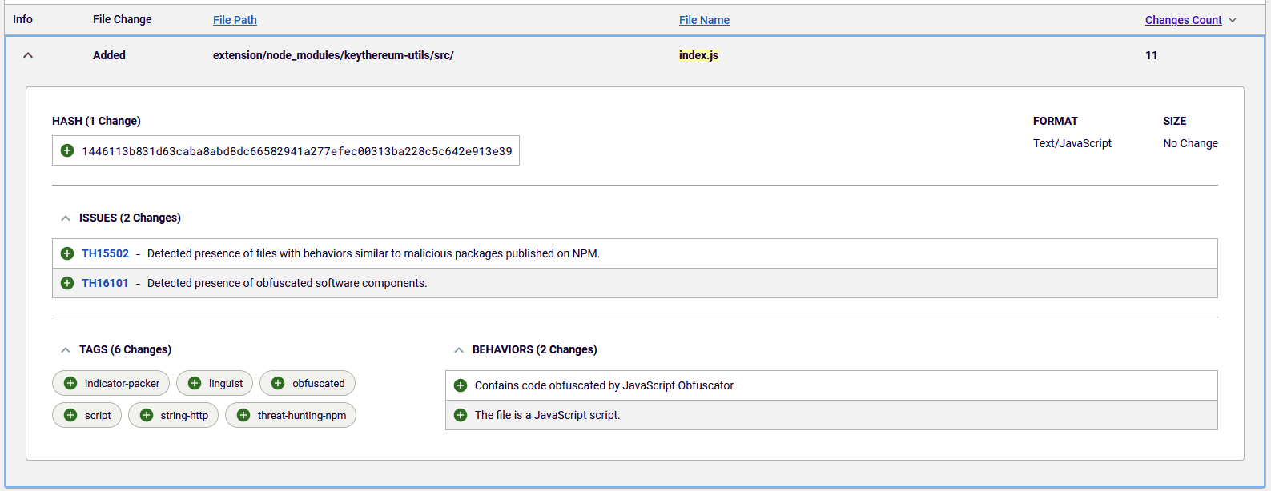Sort by File Name column

704,20
